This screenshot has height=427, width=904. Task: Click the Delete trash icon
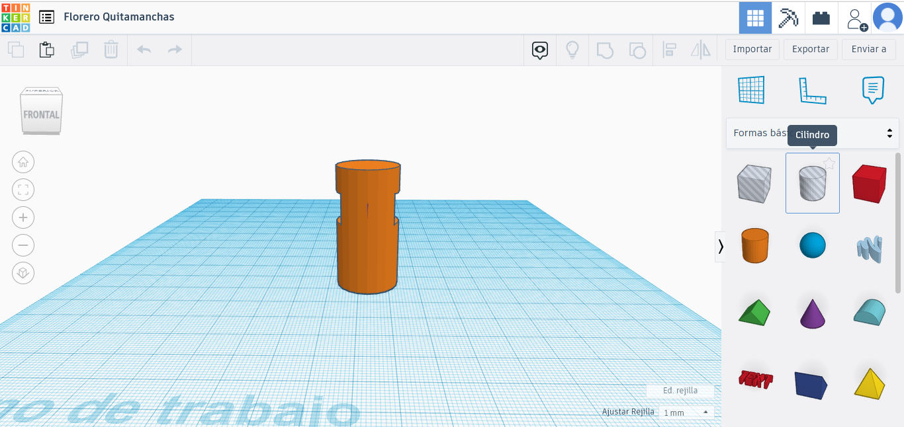click(x=111, y=50)
